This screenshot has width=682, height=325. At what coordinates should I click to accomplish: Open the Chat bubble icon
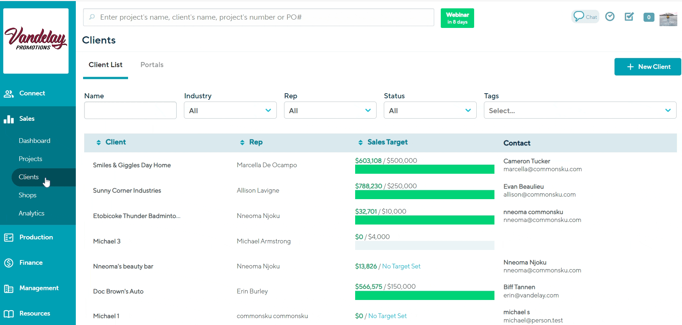(585, 17)
